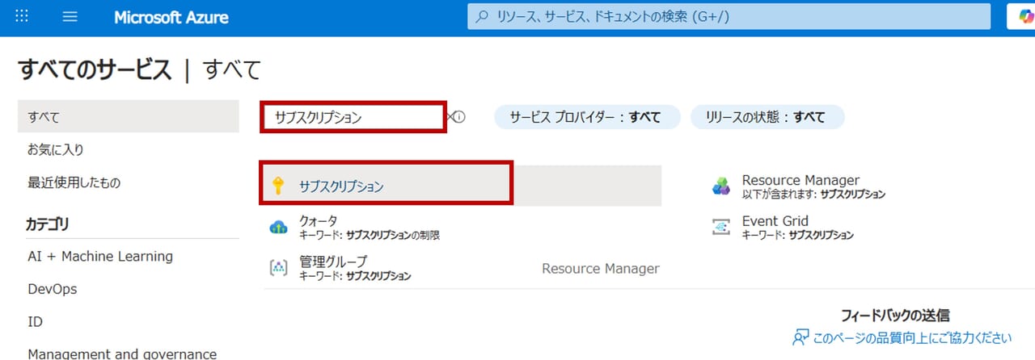The width and height of the screenshot is (1035, 360).
Task: Open the Azure app launcher grid icon
Action: point(22,17)
